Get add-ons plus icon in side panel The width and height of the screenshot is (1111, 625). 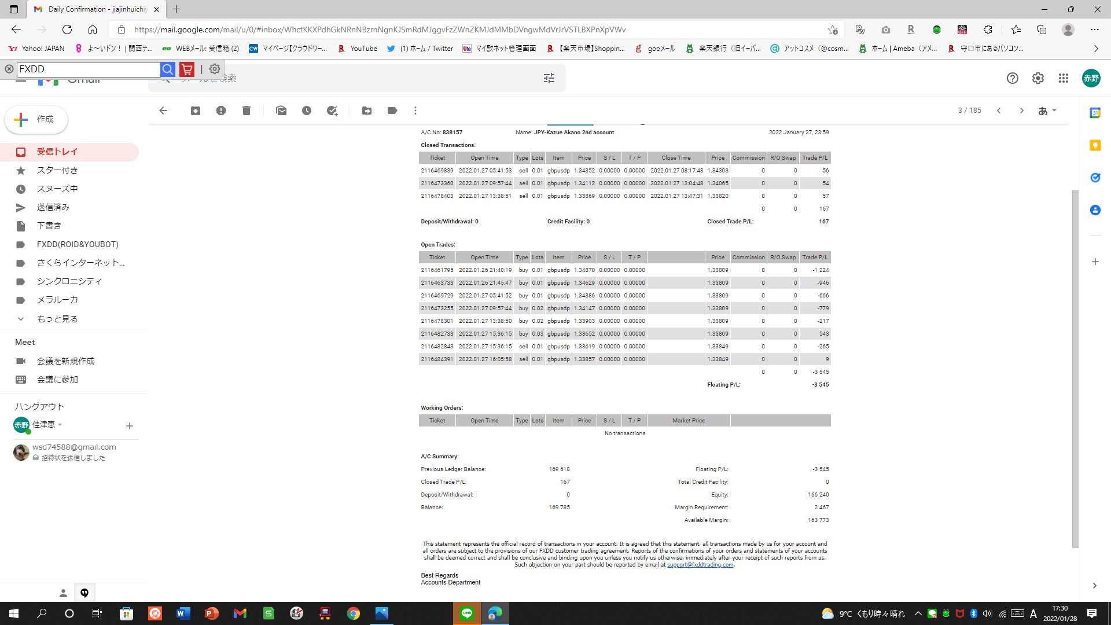[1095, 262]
